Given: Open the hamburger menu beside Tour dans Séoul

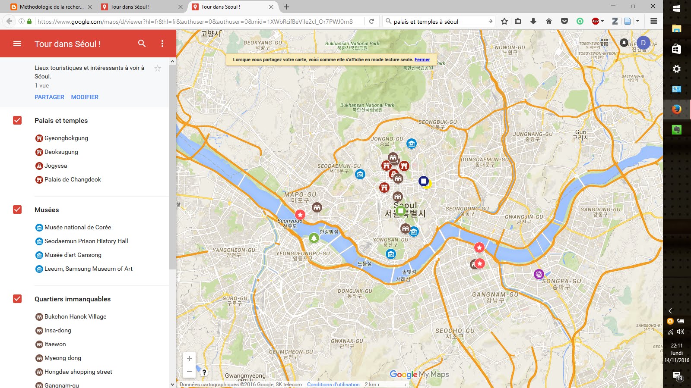Looking at the screenshot, I should 17,44.
